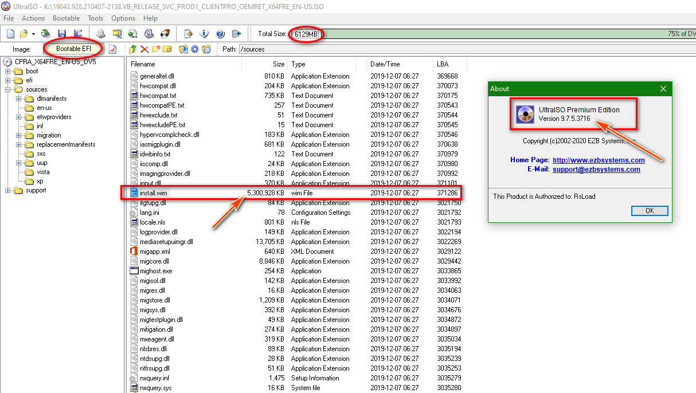
Task: Open the Actions menu
Action: (33, 18)
